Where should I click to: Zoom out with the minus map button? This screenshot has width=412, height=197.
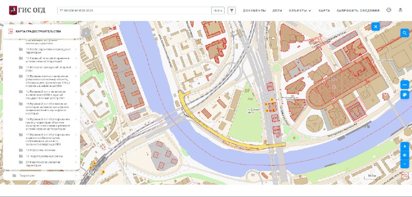click(x=404, y=164)
